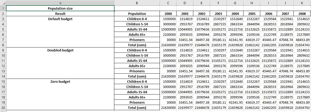Select the '2005' year header cell
The width and height of the screenshot is (311, 112).
(x=252, y=14)
